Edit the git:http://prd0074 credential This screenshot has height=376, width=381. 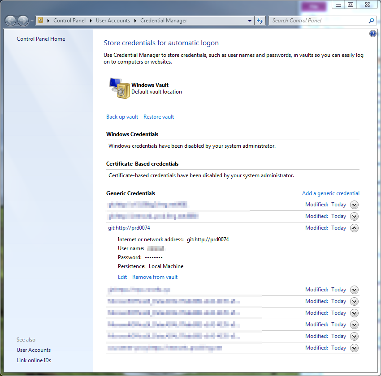click(122, 277)
